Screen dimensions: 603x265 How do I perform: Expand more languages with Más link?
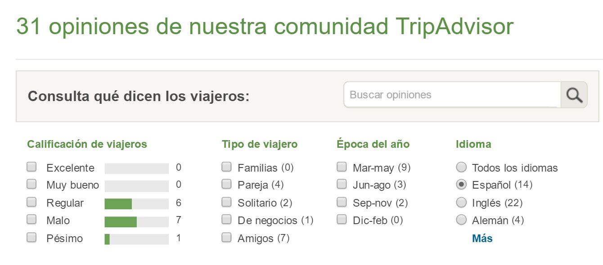(482, 238)
